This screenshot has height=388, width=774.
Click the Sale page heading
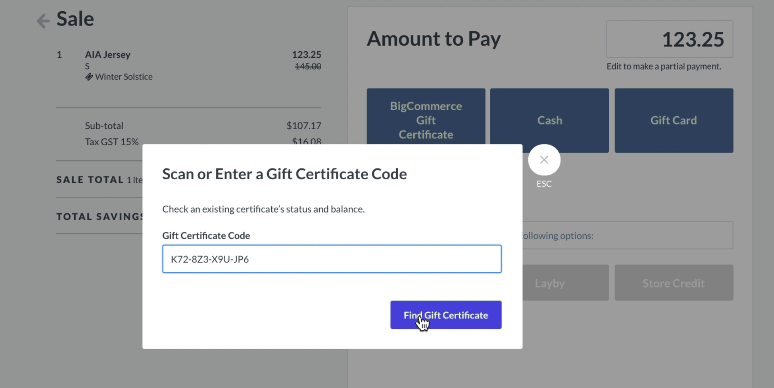[75, 19]
